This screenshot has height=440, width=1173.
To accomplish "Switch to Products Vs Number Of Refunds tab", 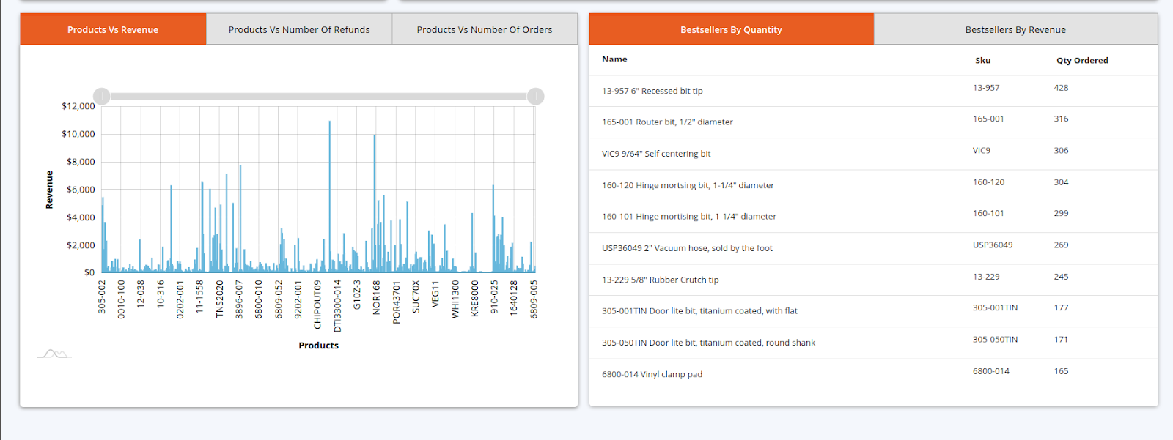I will pos(299,30).
